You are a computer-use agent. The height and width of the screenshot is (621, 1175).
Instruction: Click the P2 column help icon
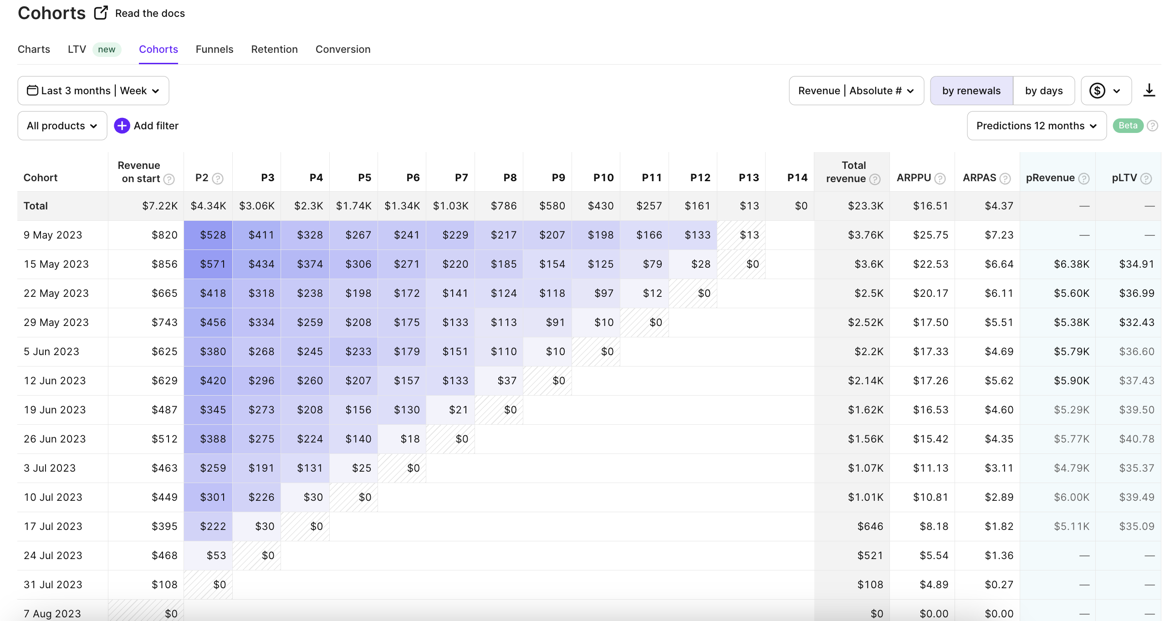(x=218, y=179)
